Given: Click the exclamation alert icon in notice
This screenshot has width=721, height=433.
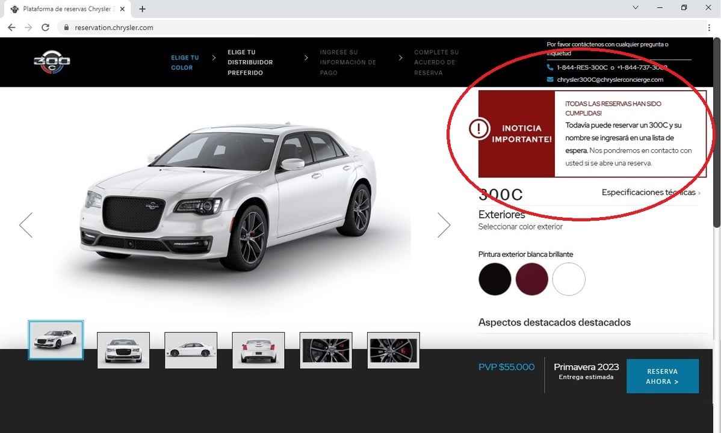Looking at the screenshot, I should (478, 128).
